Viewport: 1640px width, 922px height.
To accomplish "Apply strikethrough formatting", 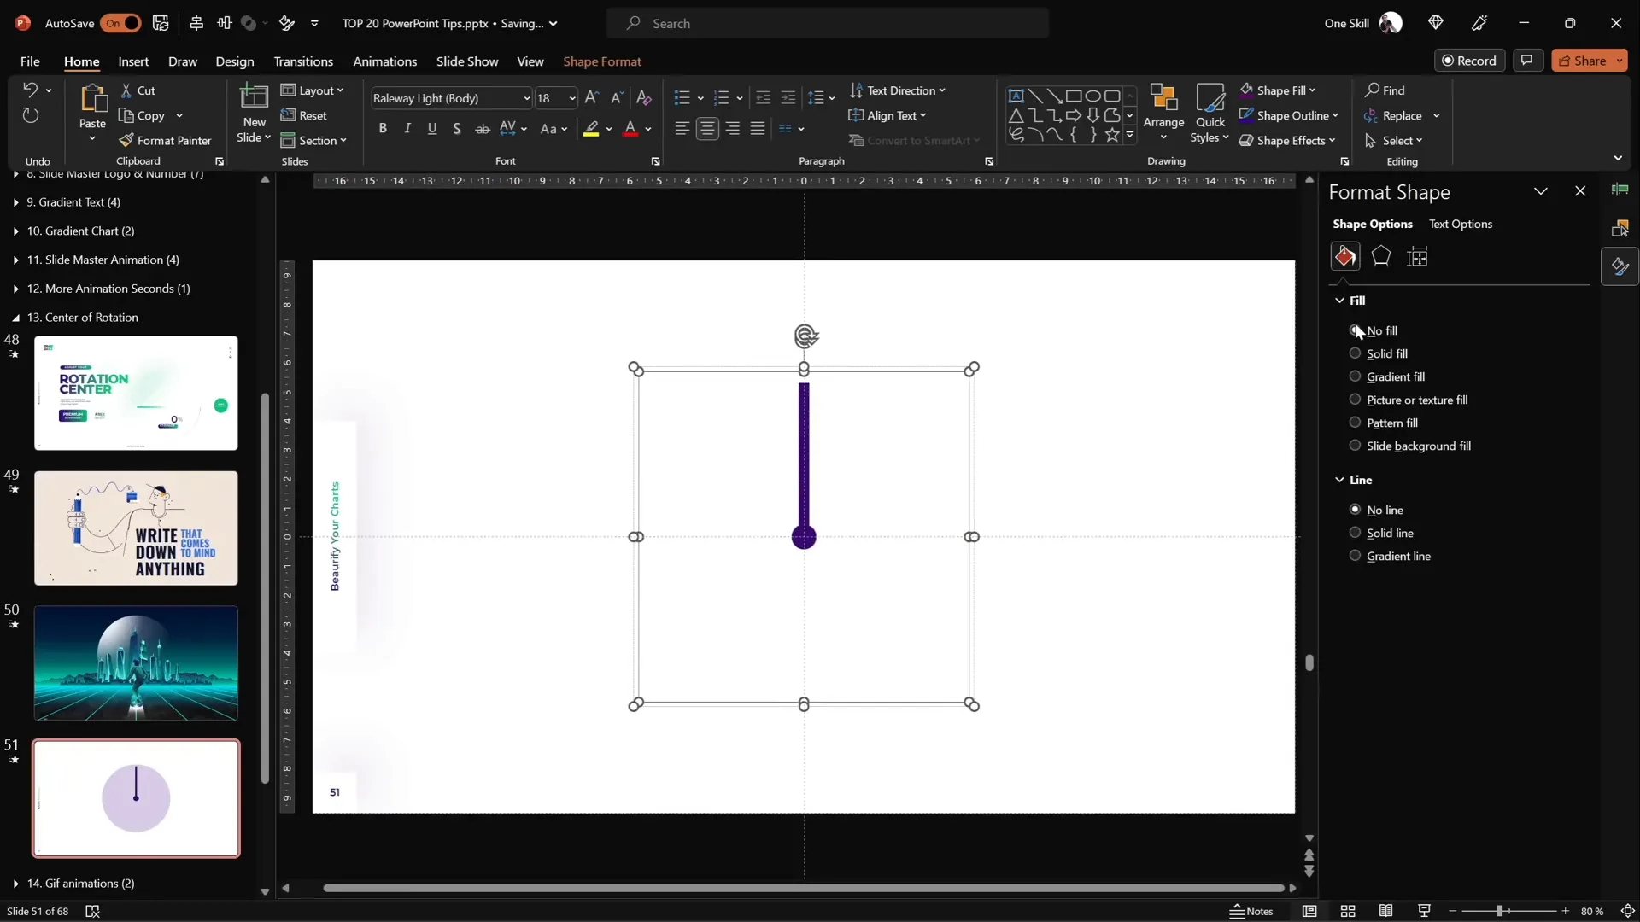I will (x=483, y=128).
